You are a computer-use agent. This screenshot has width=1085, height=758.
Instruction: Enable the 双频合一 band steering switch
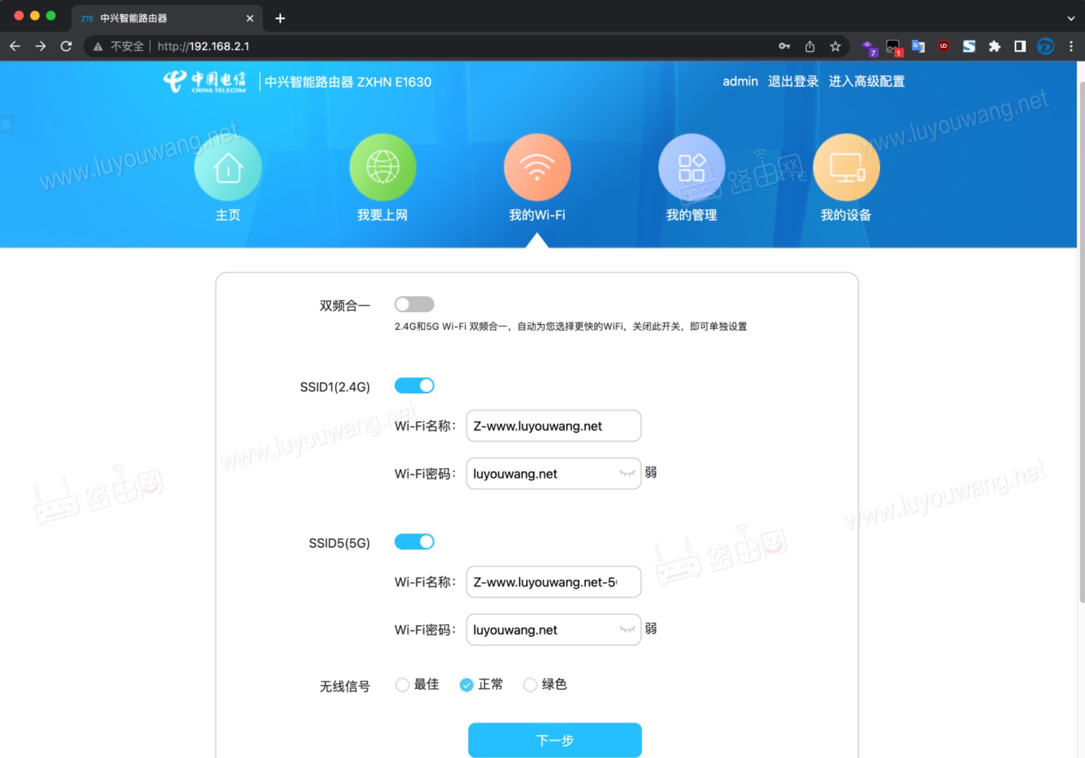click(x=414, y=304)
